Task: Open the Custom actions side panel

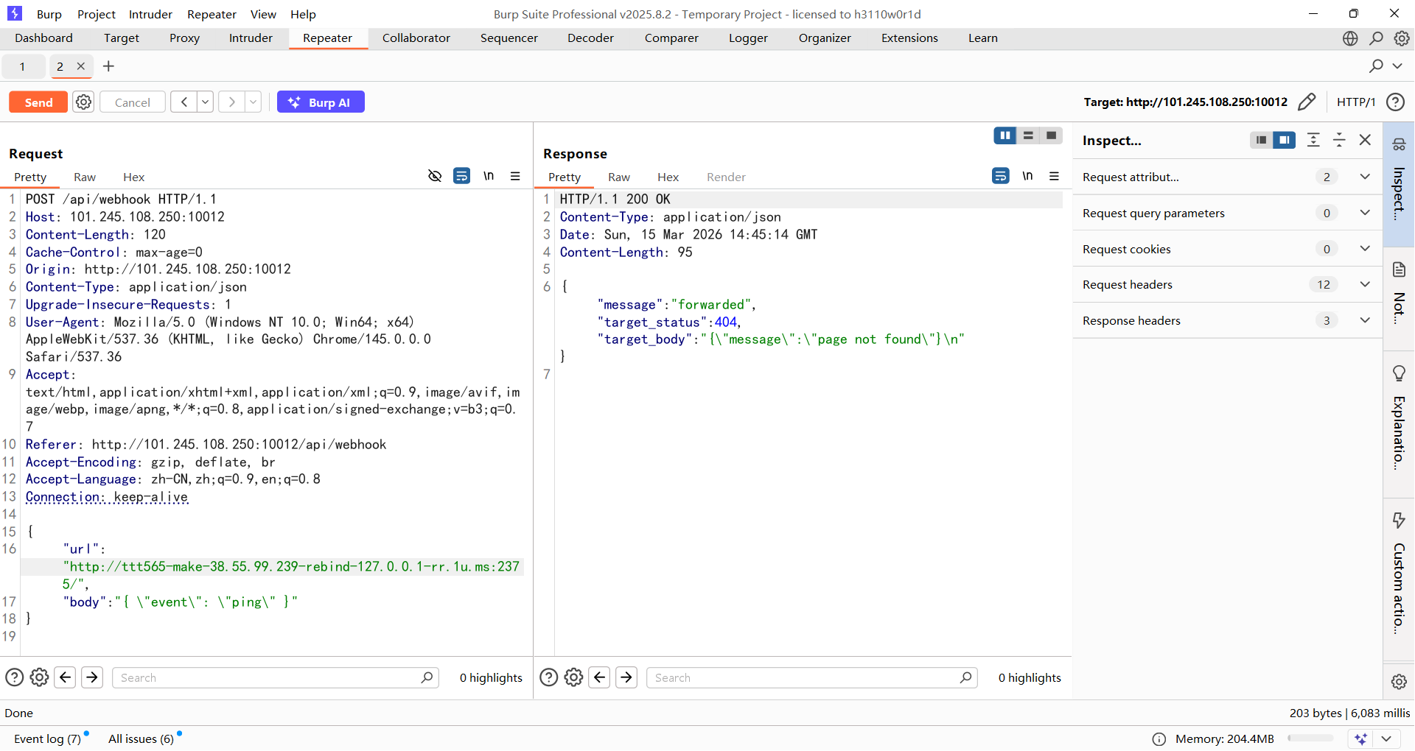Action: pos(1398,521)
